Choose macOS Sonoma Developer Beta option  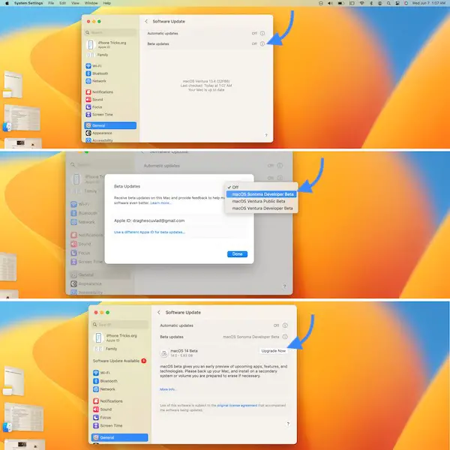coord(263,193)
